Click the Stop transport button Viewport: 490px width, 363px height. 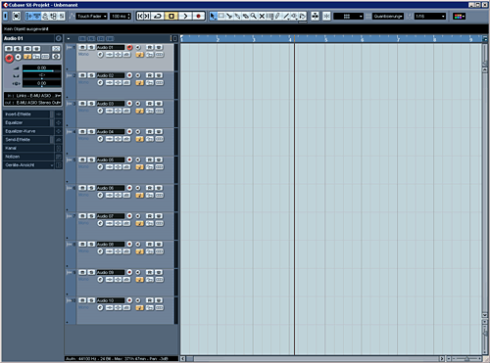(171, 16)
